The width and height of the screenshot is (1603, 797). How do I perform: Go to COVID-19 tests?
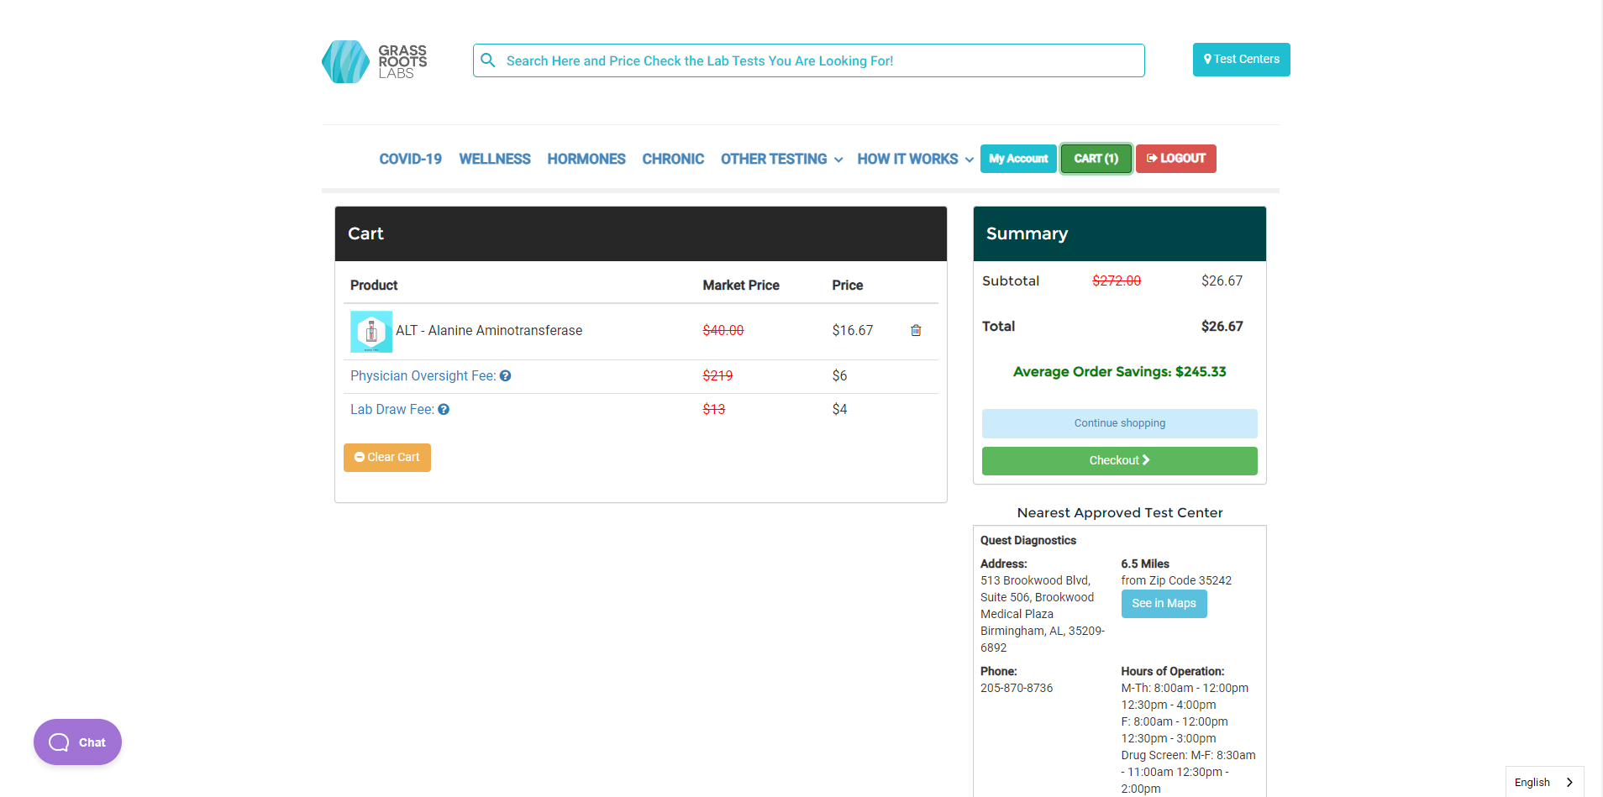point(410,159)
